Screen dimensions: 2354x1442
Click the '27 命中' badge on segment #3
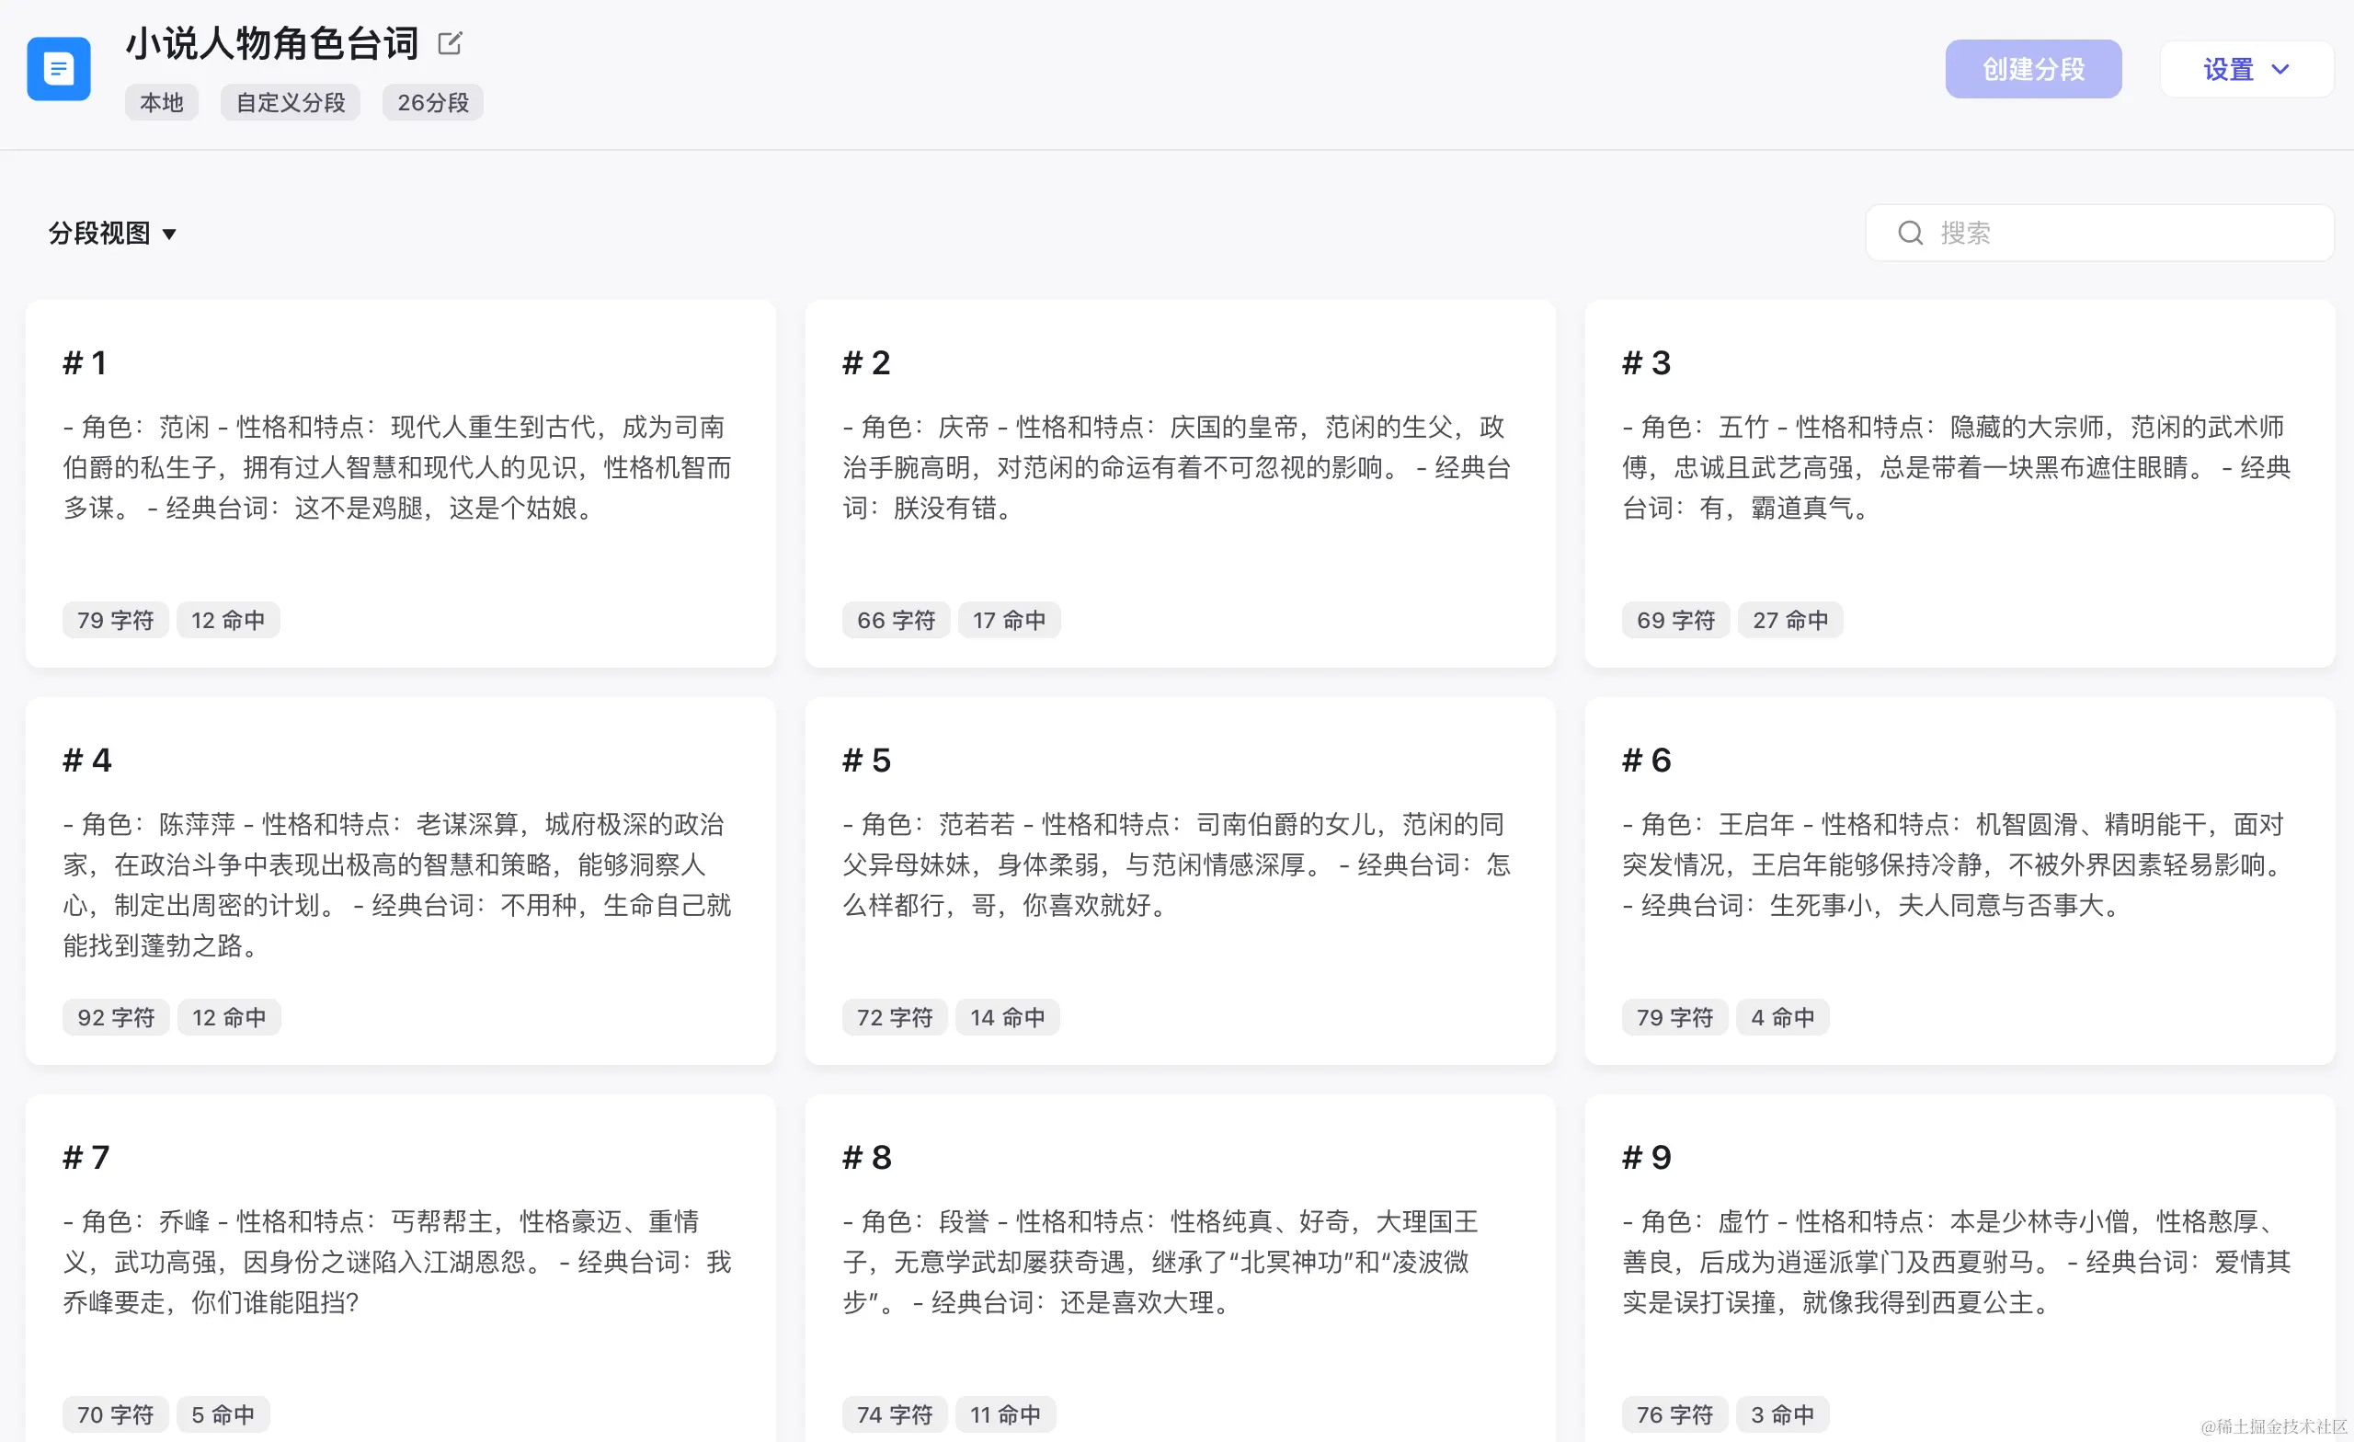(1789, 619)
